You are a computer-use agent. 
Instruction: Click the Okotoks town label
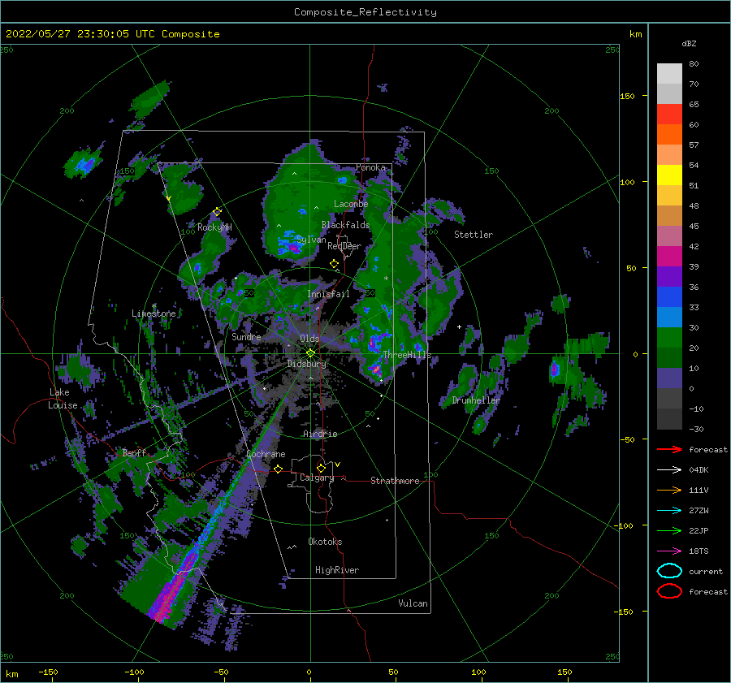click(x=325, y=542)
